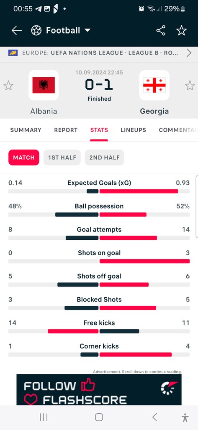
Task: Select the MATCH stats button
Action: click(x=24, y=157)
